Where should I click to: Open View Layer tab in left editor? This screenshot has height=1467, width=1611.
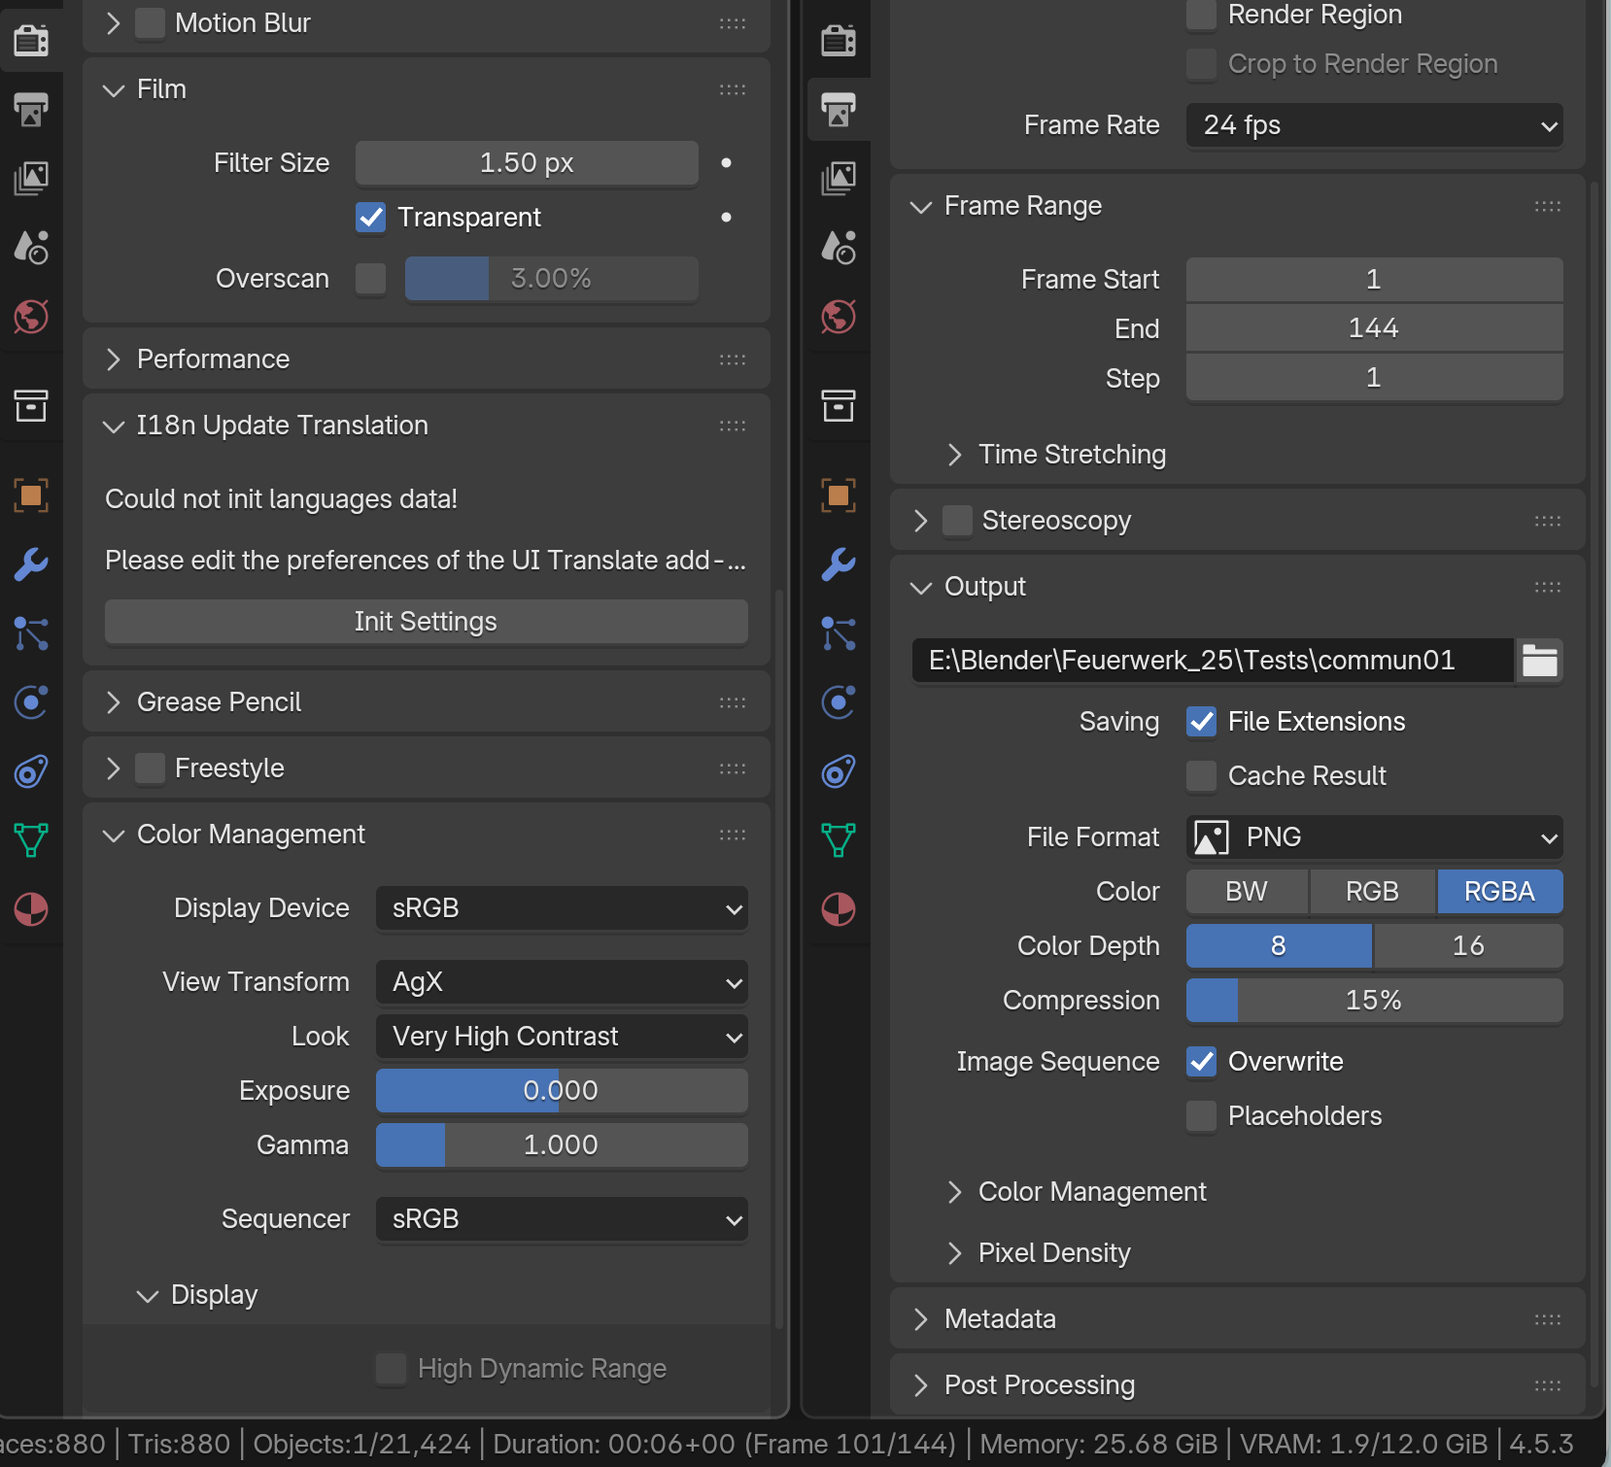31,179
